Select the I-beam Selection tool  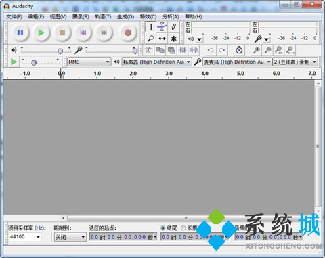(x=151, y=27)
